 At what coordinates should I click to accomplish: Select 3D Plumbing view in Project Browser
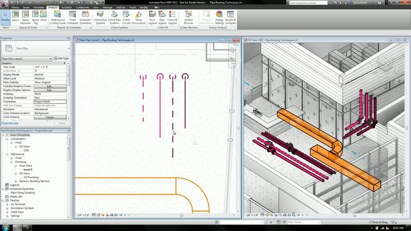31,177
